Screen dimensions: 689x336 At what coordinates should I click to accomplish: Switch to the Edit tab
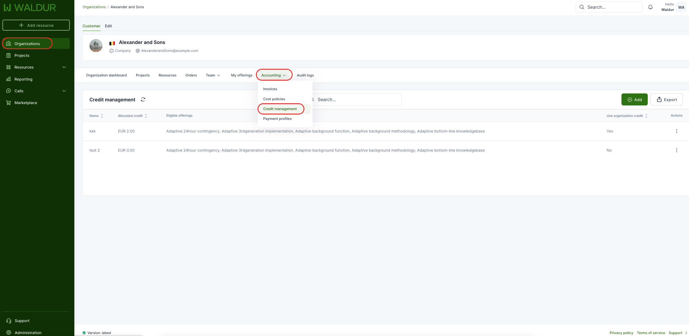(108, 26)
